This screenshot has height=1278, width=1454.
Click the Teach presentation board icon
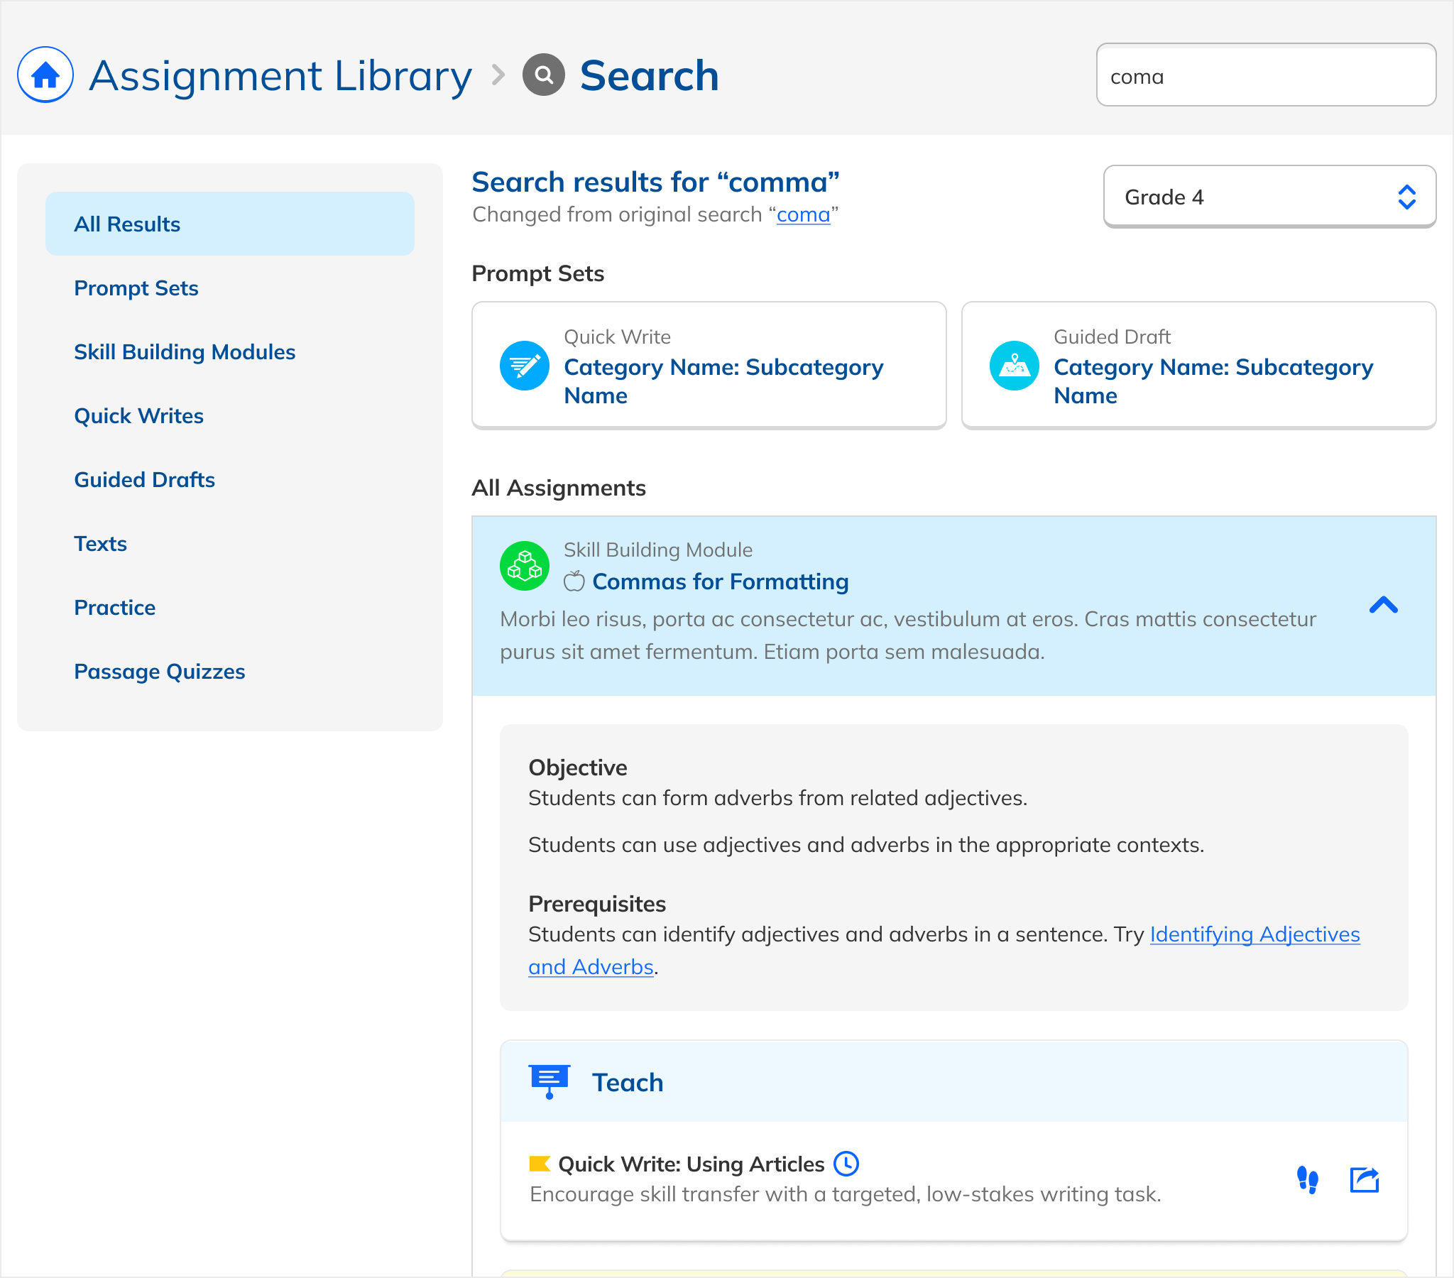pos(549,1081)
